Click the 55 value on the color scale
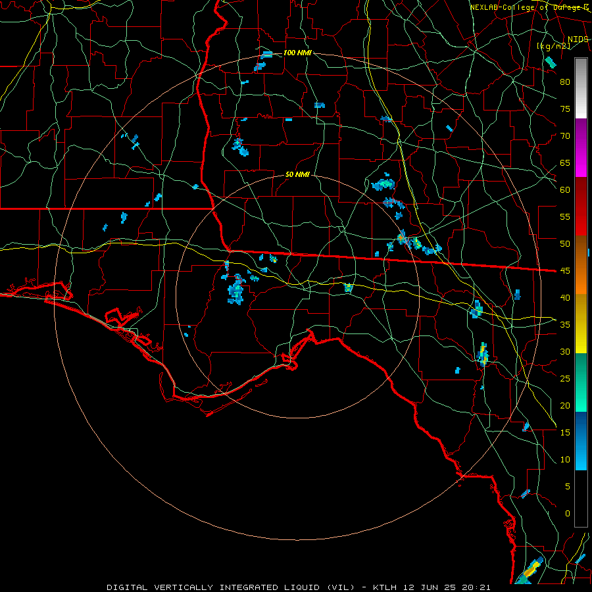The width and height of the screenshot is (592, 592). point(565,217)
